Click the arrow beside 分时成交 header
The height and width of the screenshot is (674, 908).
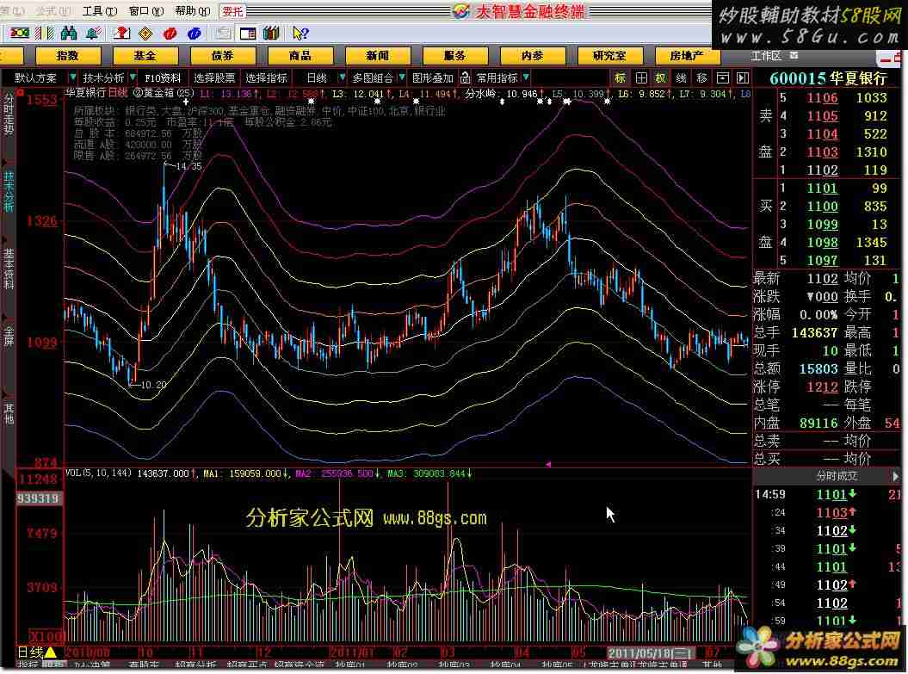[x=895, y=476]
